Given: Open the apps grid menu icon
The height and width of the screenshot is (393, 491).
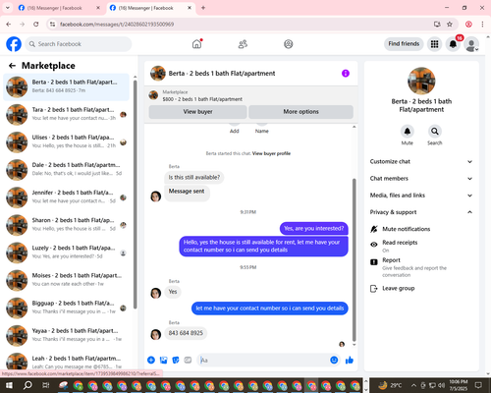Looking at the screenshot, I should coord(434,44).
